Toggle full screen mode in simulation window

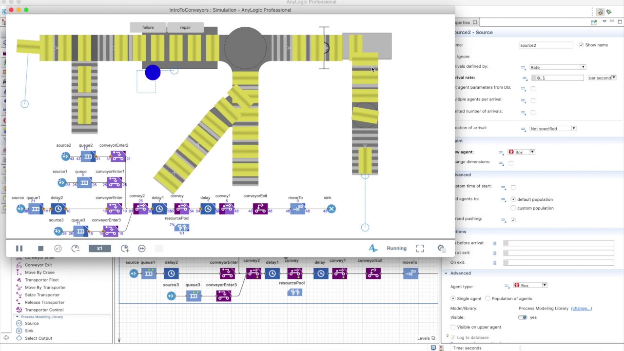(x=420, y=249)
